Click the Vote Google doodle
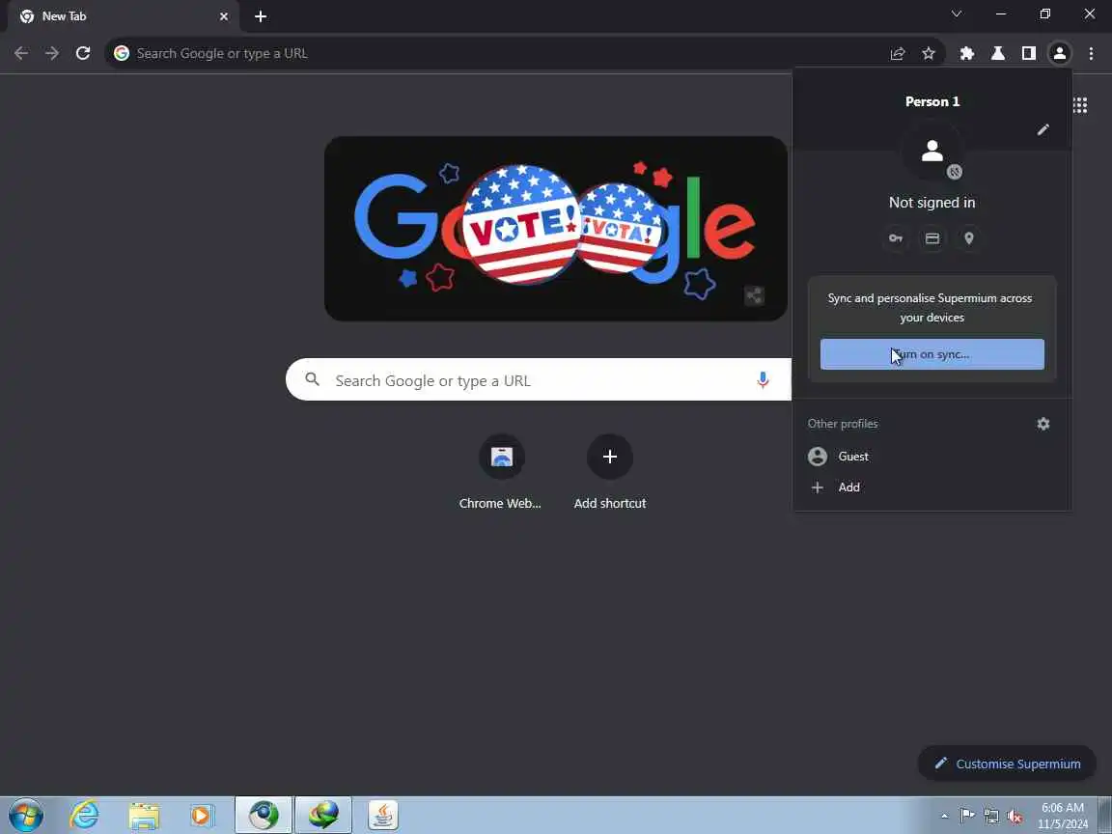The image size is (1112, 834). click(x=555, y=229)
